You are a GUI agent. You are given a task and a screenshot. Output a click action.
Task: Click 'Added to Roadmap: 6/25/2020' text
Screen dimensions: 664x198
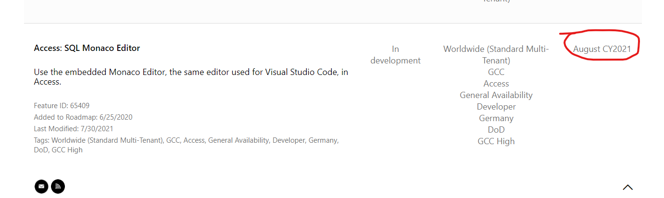[83, 117]
